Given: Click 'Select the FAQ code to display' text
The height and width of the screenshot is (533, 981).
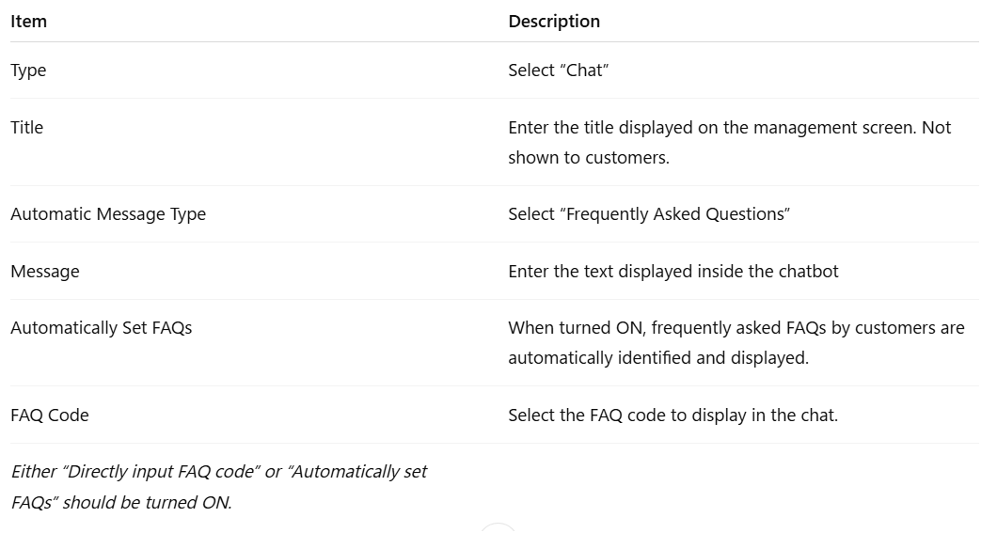Looking at the screenshot, I should coord(672,415).
